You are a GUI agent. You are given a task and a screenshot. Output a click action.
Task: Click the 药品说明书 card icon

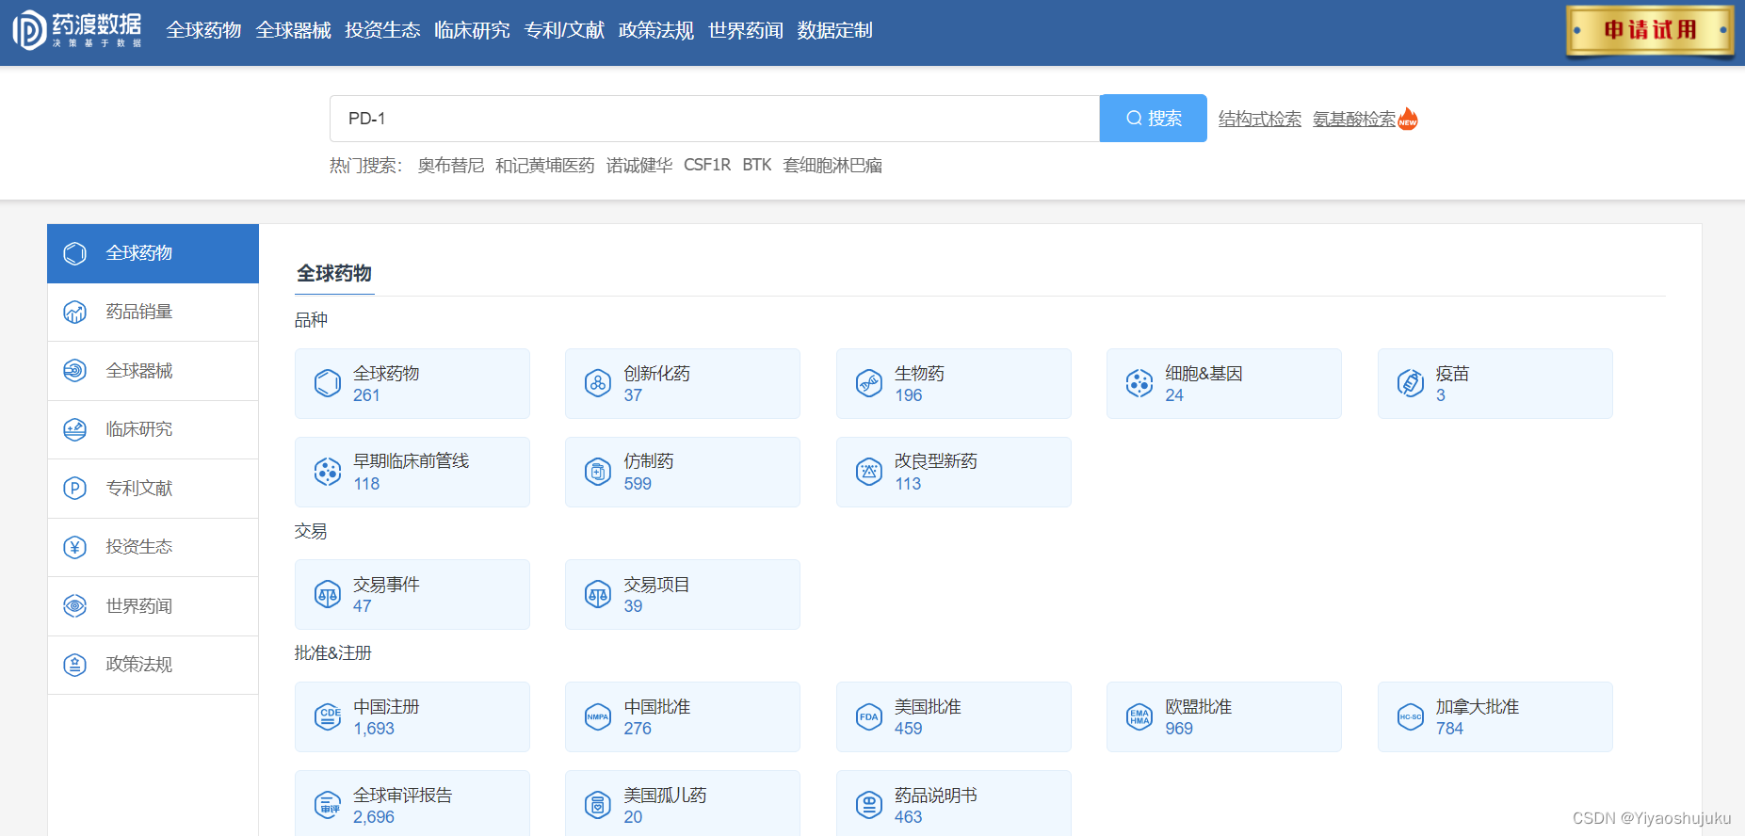[869, 805]
